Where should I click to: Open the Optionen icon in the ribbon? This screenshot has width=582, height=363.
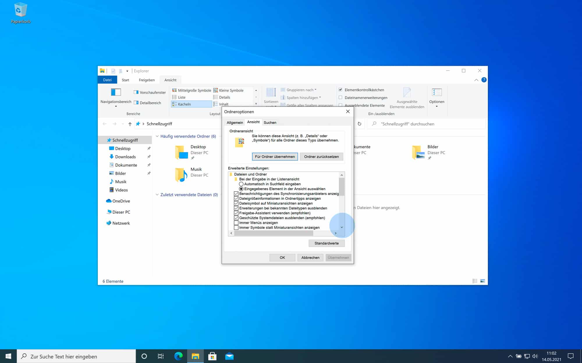coord(436,93)
